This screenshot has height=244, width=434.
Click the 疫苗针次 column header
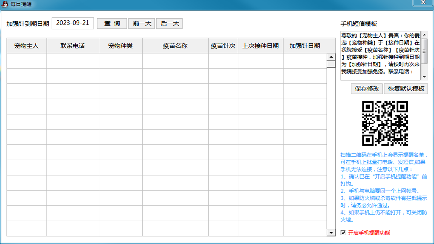[223, 45]
